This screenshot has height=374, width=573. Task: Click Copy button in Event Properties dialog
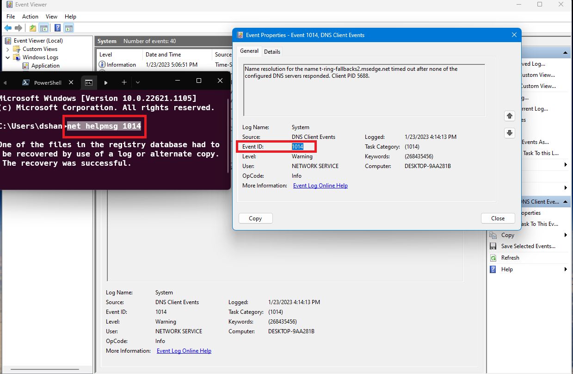(255, 218)
